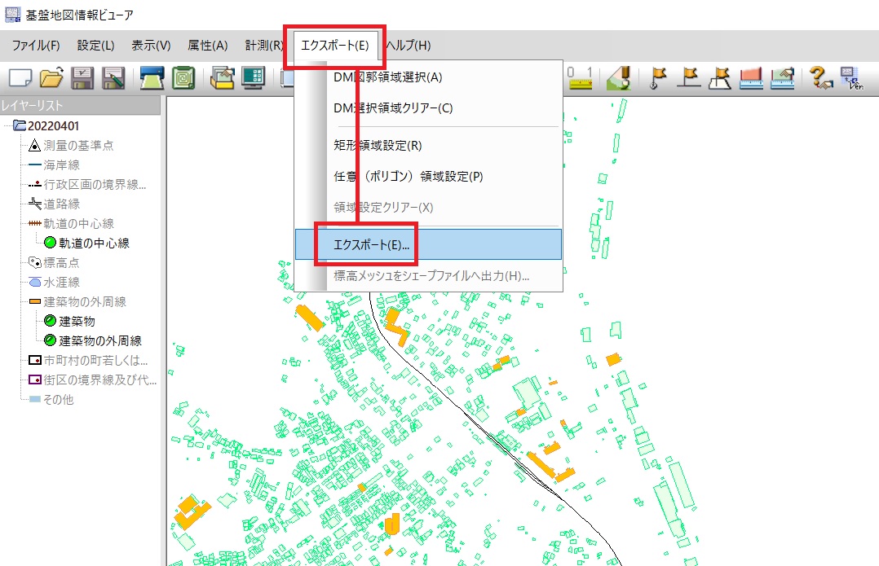Open the ヘルプ(H) menu
This screenshot has height=566, width=879.
click(x=409, y=46)
